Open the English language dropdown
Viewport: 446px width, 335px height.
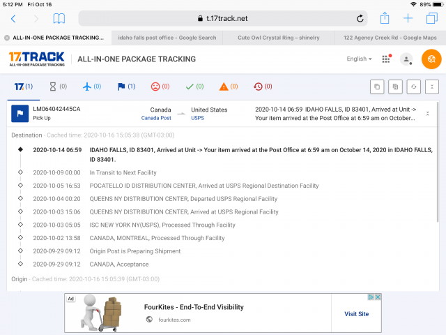359,59
